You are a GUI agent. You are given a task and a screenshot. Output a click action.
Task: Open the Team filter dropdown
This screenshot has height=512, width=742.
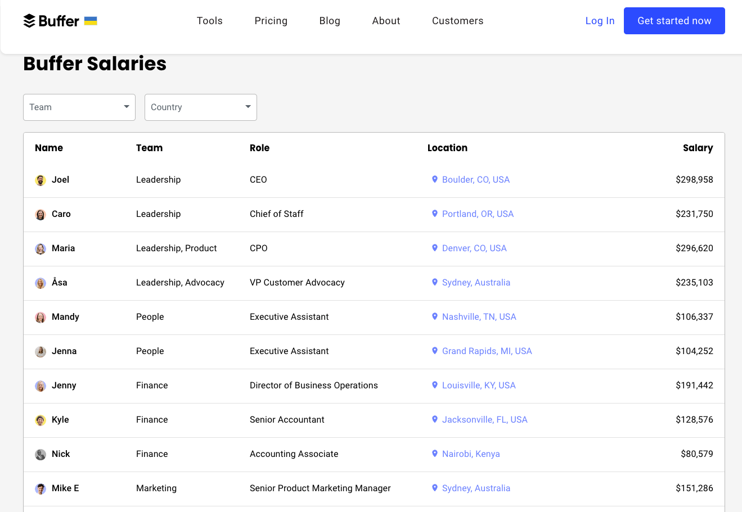pyautogui.click(x=79, y=107)
